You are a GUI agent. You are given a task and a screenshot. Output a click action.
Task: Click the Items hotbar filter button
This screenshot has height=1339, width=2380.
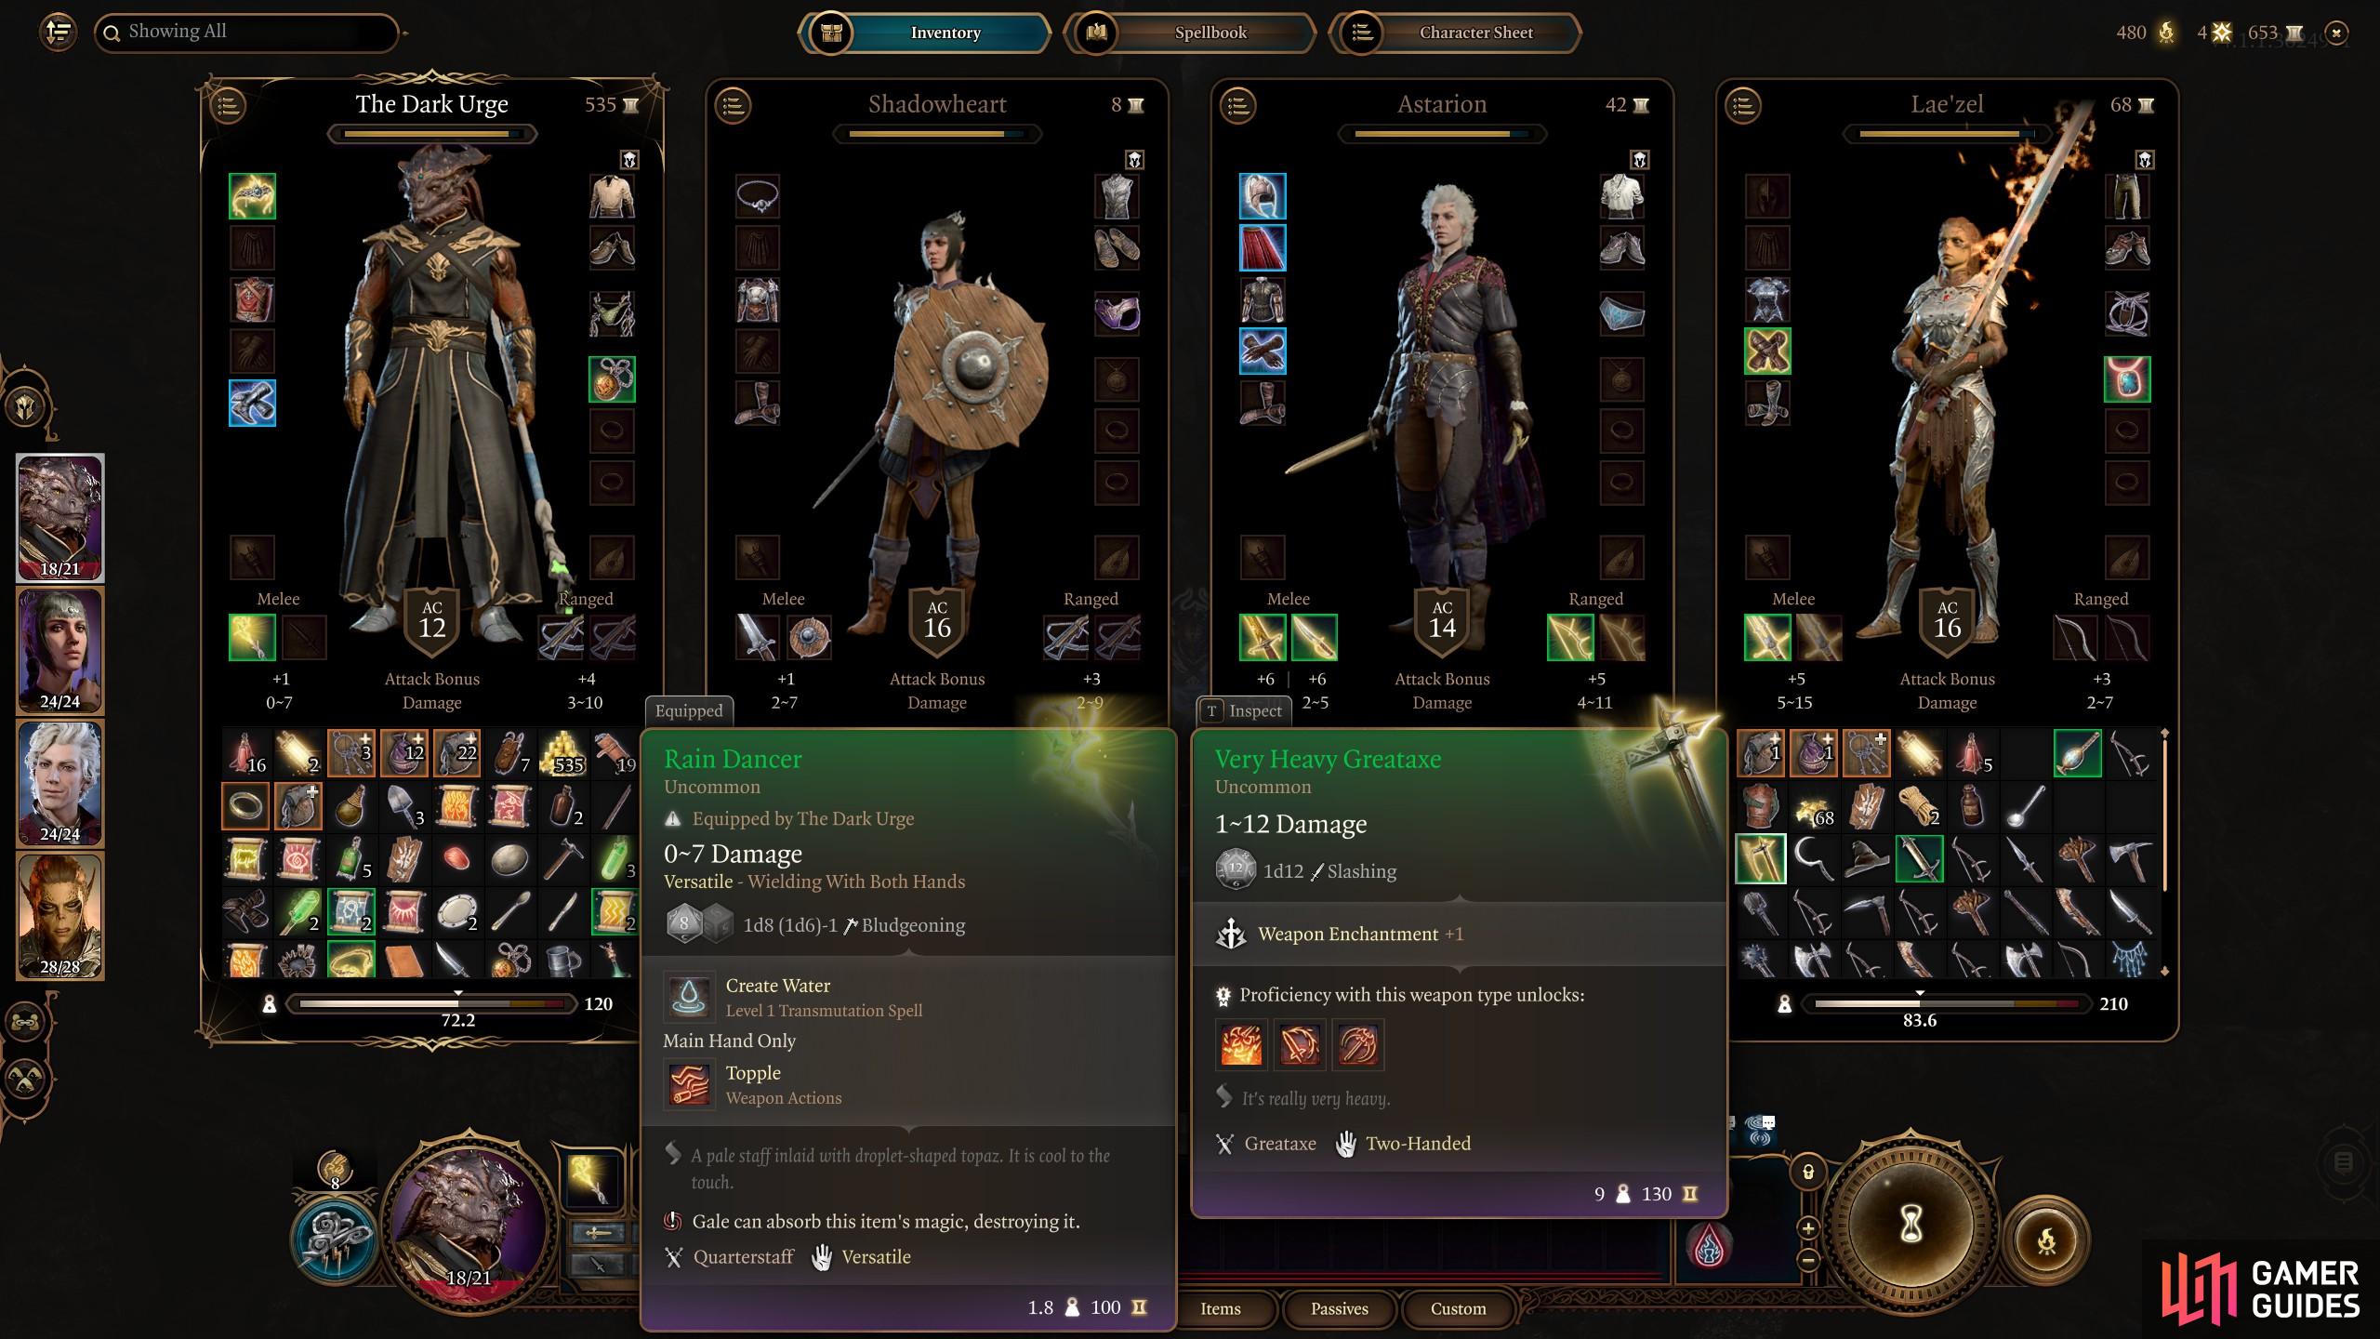click(x=1220, y=1308)
